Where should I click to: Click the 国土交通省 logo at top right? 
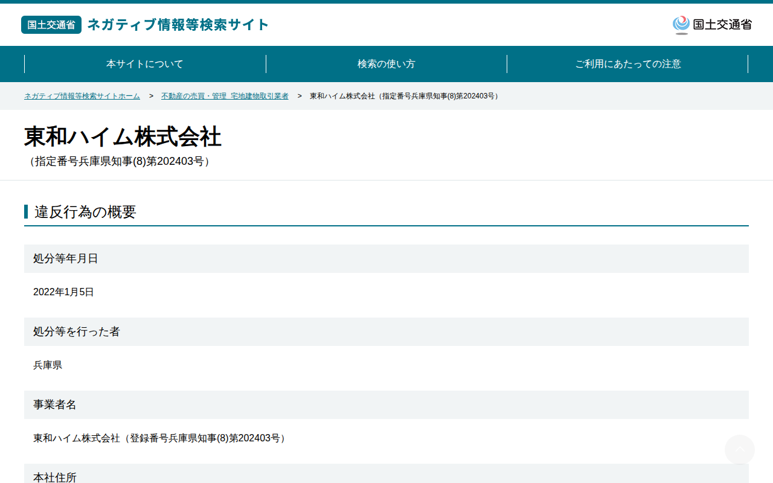[712, 25]
